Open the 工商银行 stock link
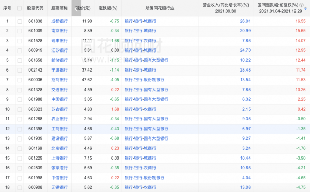This screenshot has height=192, width=310. pyautogui.click(x=59, y=129)
